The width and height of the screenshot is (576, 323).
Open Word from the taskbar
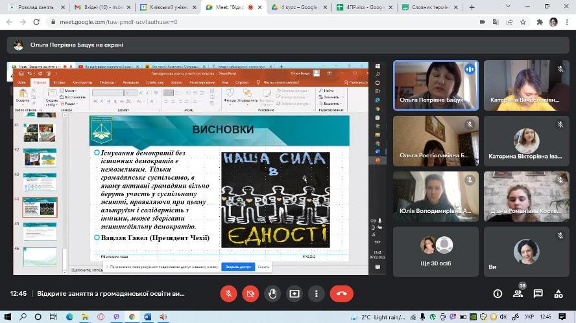pyautogui.click(x=148, y=317)
